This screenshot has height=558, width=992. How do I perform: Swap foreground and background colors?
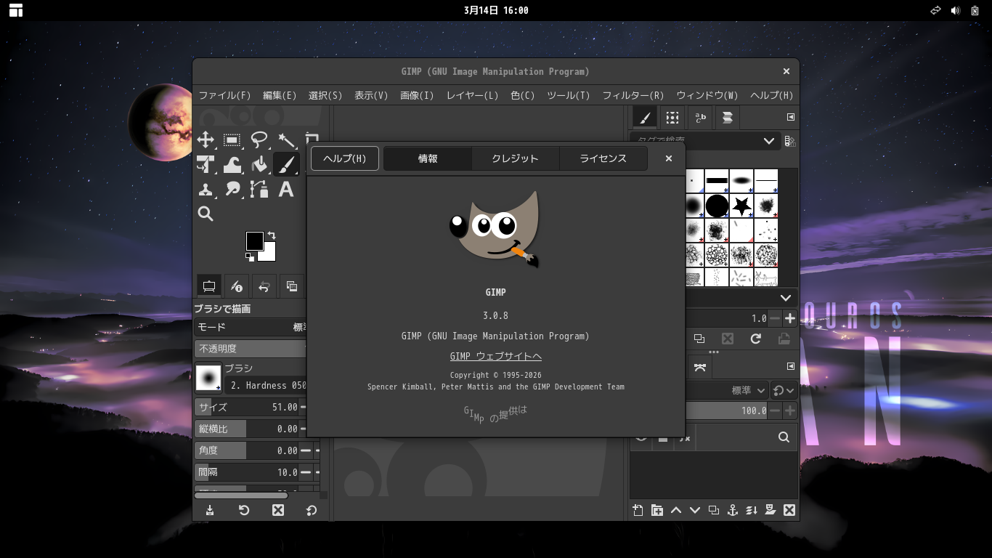[272, 235]
